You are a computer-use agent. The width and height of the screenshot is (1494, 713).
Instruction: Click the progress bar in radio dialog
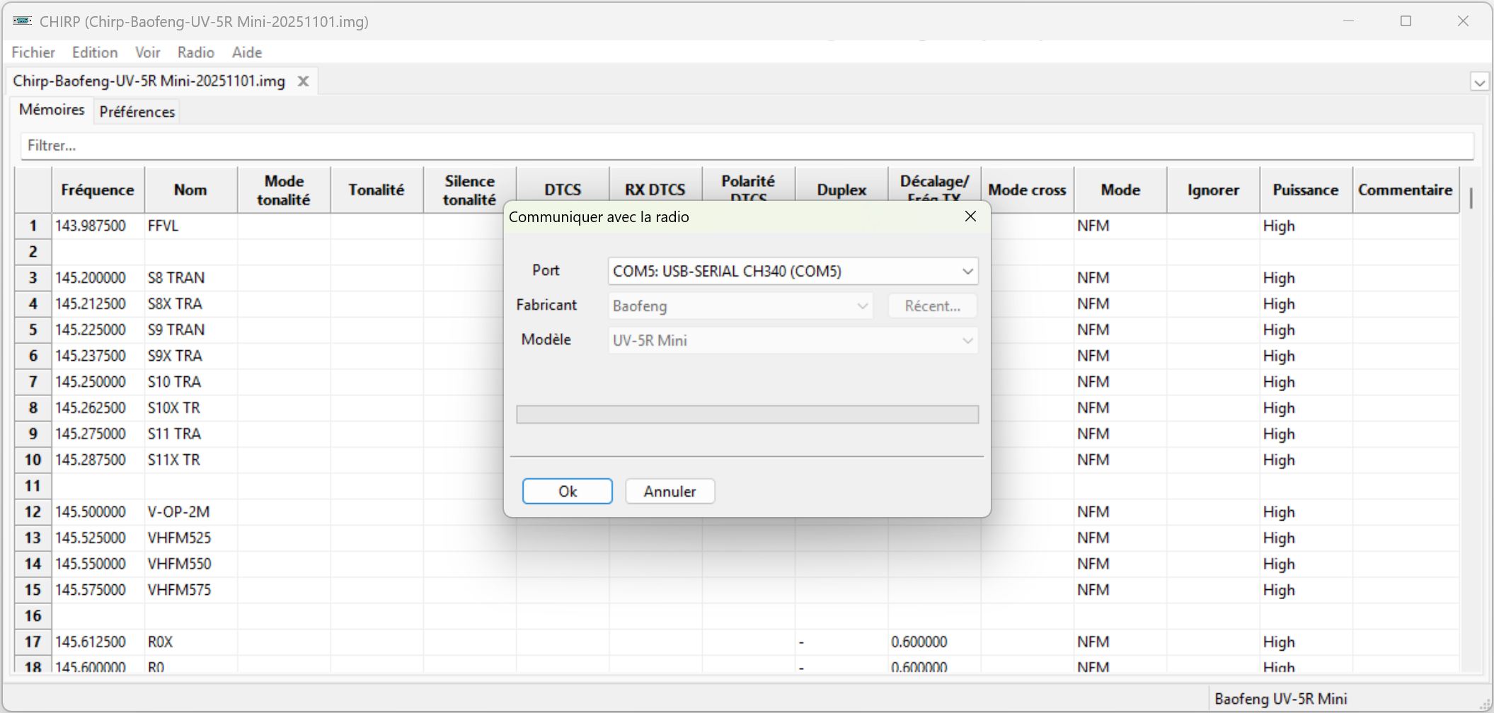click(x=747, y=415)
